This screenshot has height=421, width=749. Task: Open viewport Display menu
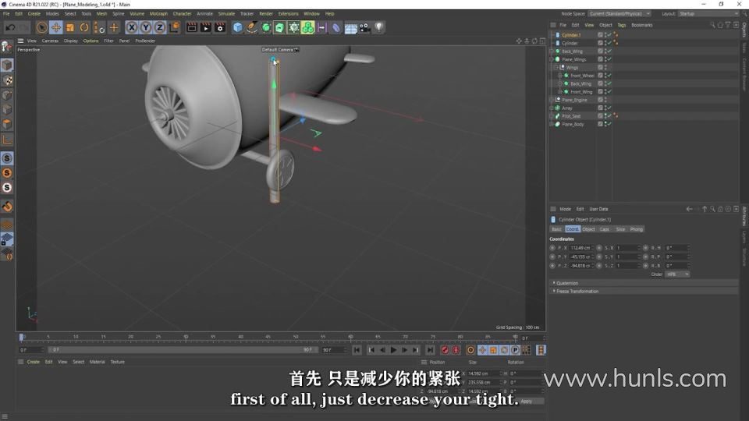(71, 41)
